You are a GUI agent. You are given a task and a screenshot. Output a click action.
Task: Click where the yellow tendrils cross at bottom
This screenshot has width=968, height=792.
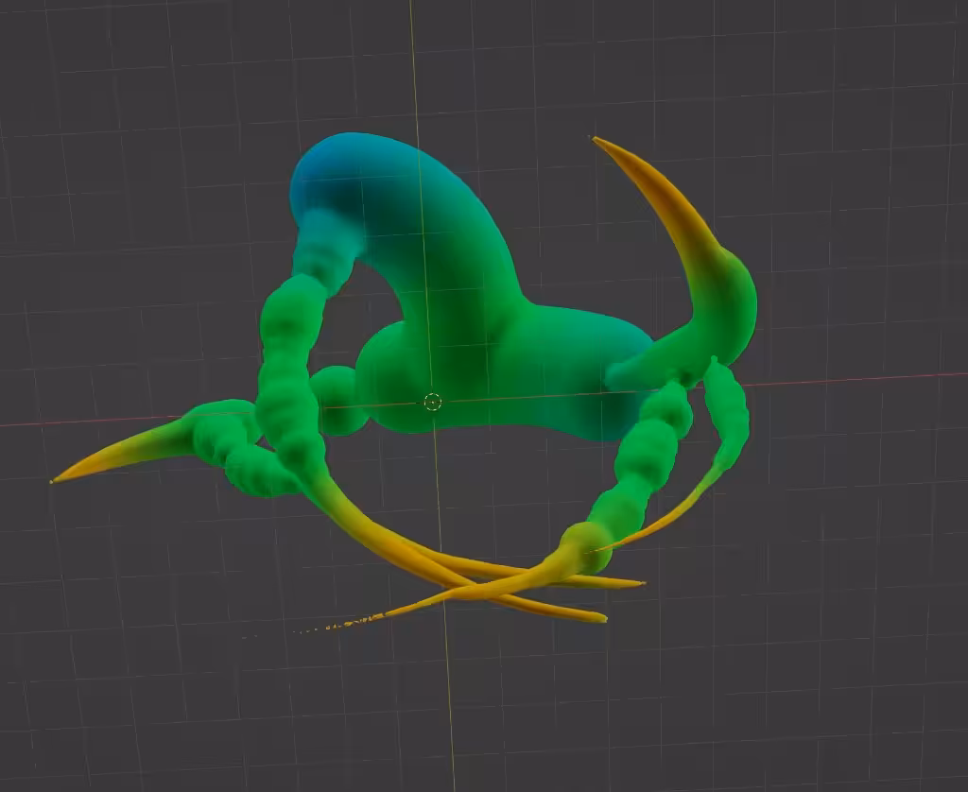(483, 588)
